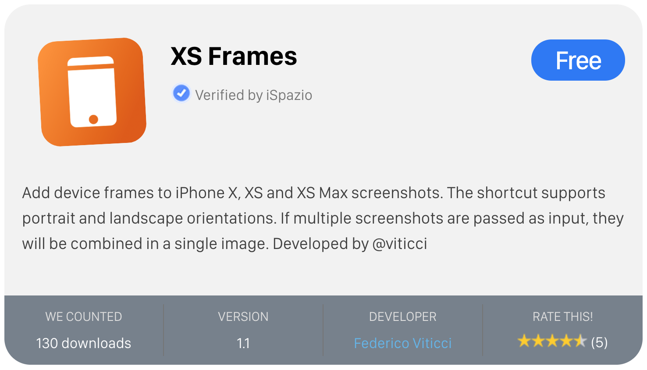Rate the shortcut one star
This screenshot has height=370, width=647.
524,341
